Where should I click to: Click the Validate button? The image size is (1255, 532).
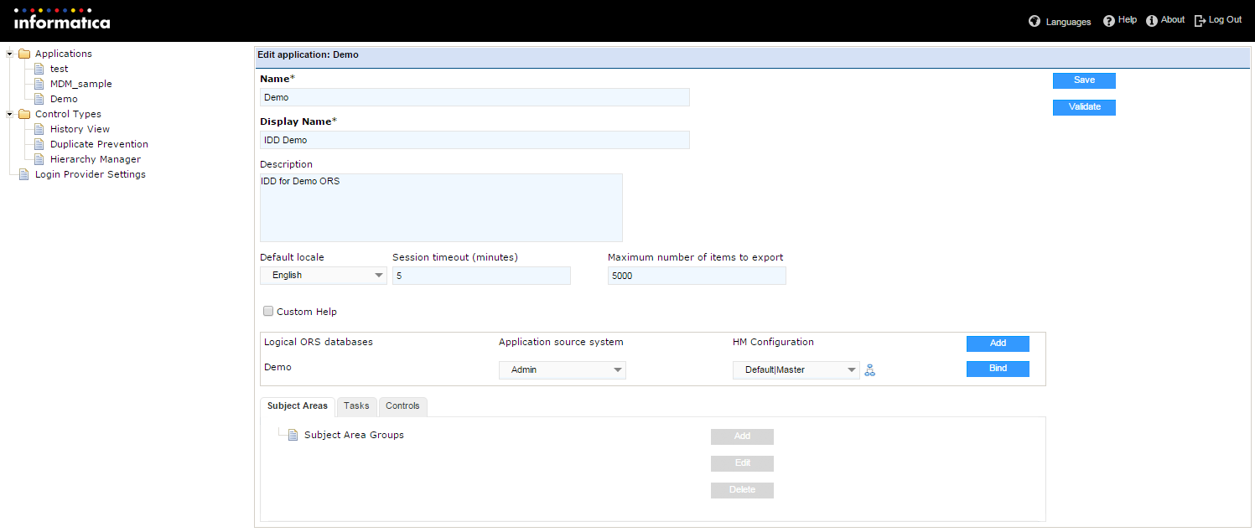click(x=1084, y=107)
